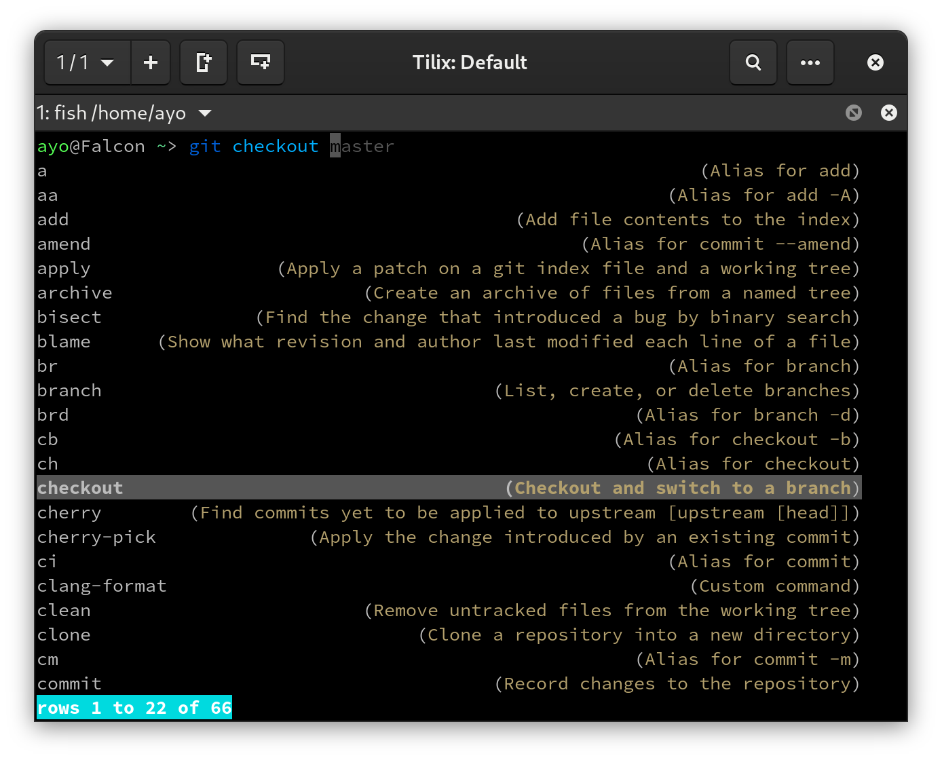Viewport: 942px width, 760px height.
Task: Open the find in terminal search icon
Action: click(x=753, y=62)
